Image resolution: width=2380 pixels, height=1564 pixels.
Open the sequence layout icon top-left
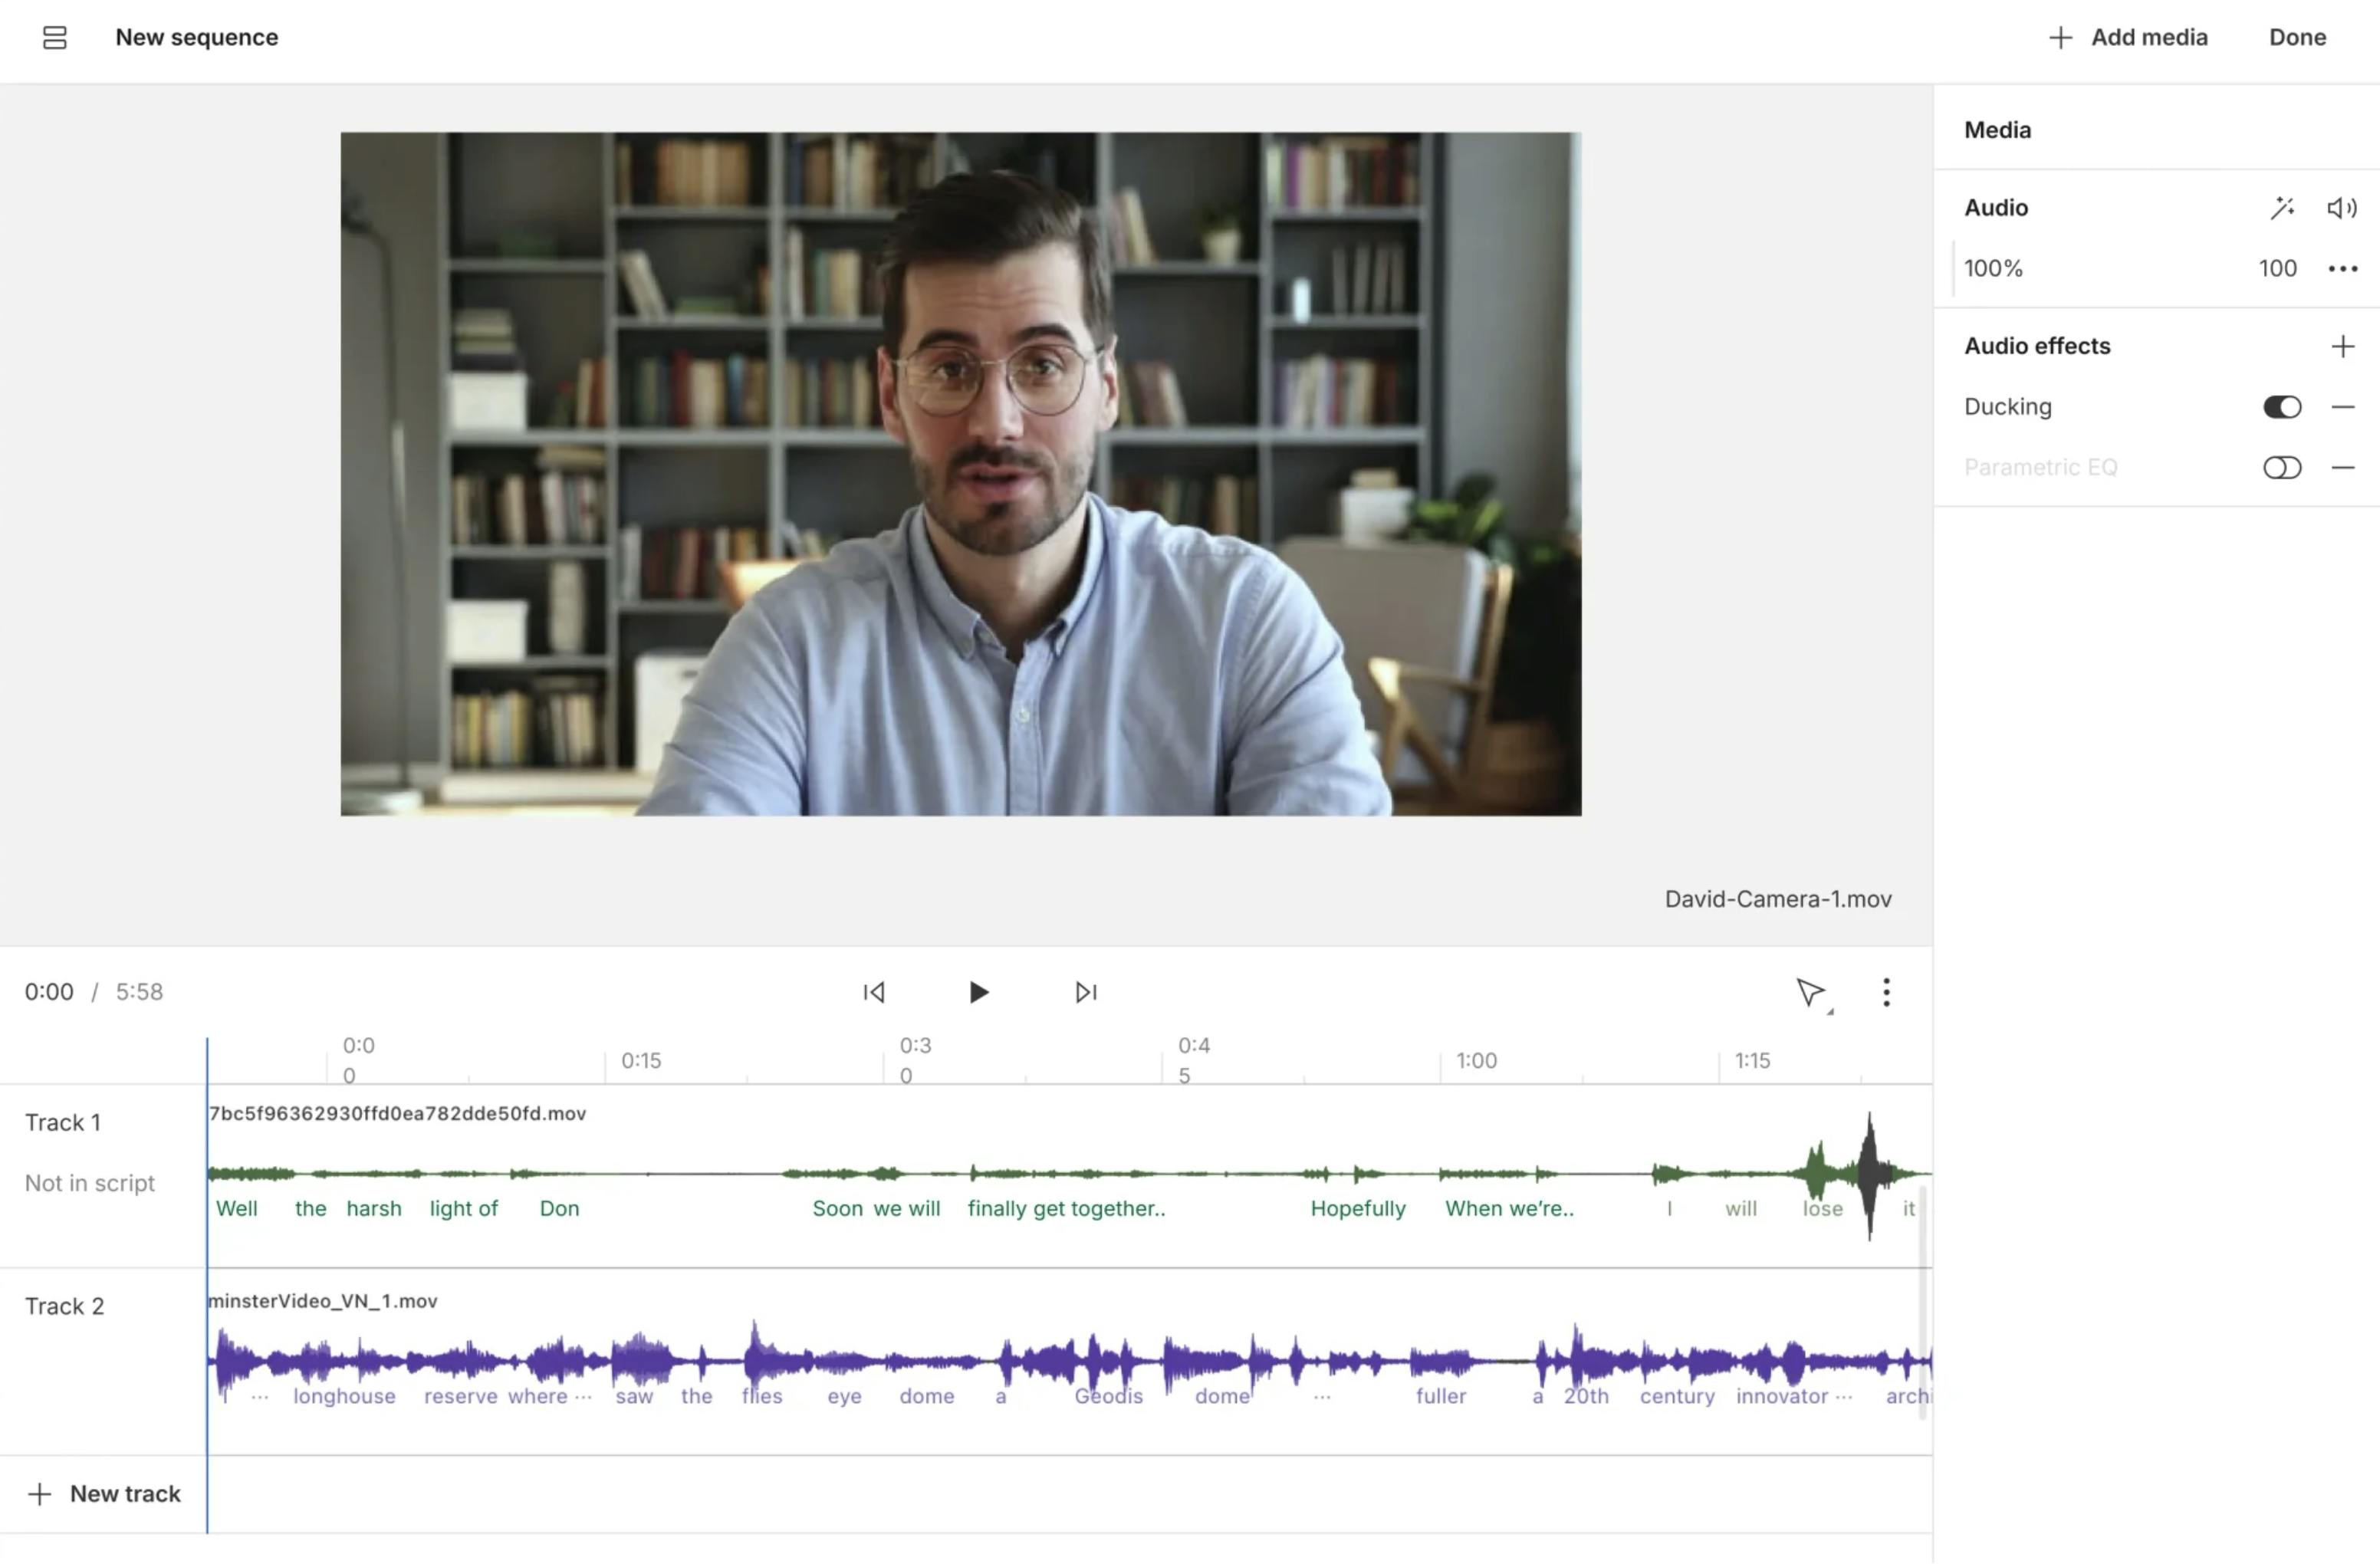pos(54,38)
